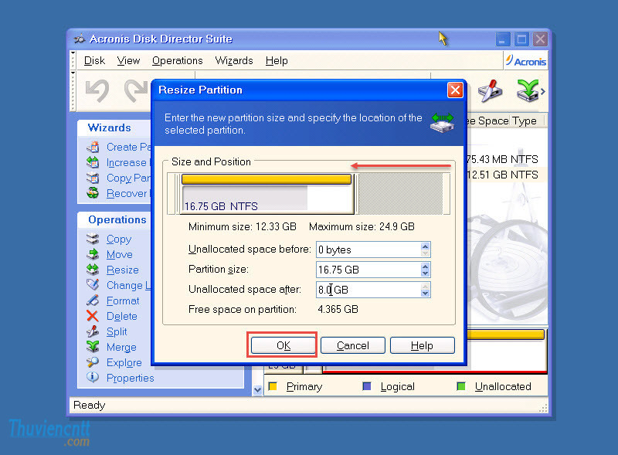Click the Recover partition wizard icon

pos(93,193)
